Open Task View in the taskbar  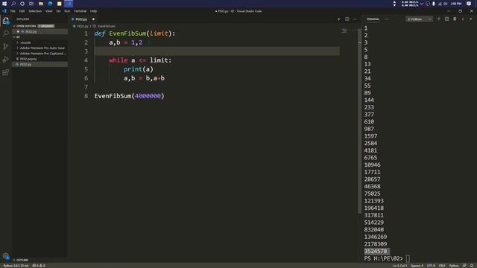[x=31, y=4]
